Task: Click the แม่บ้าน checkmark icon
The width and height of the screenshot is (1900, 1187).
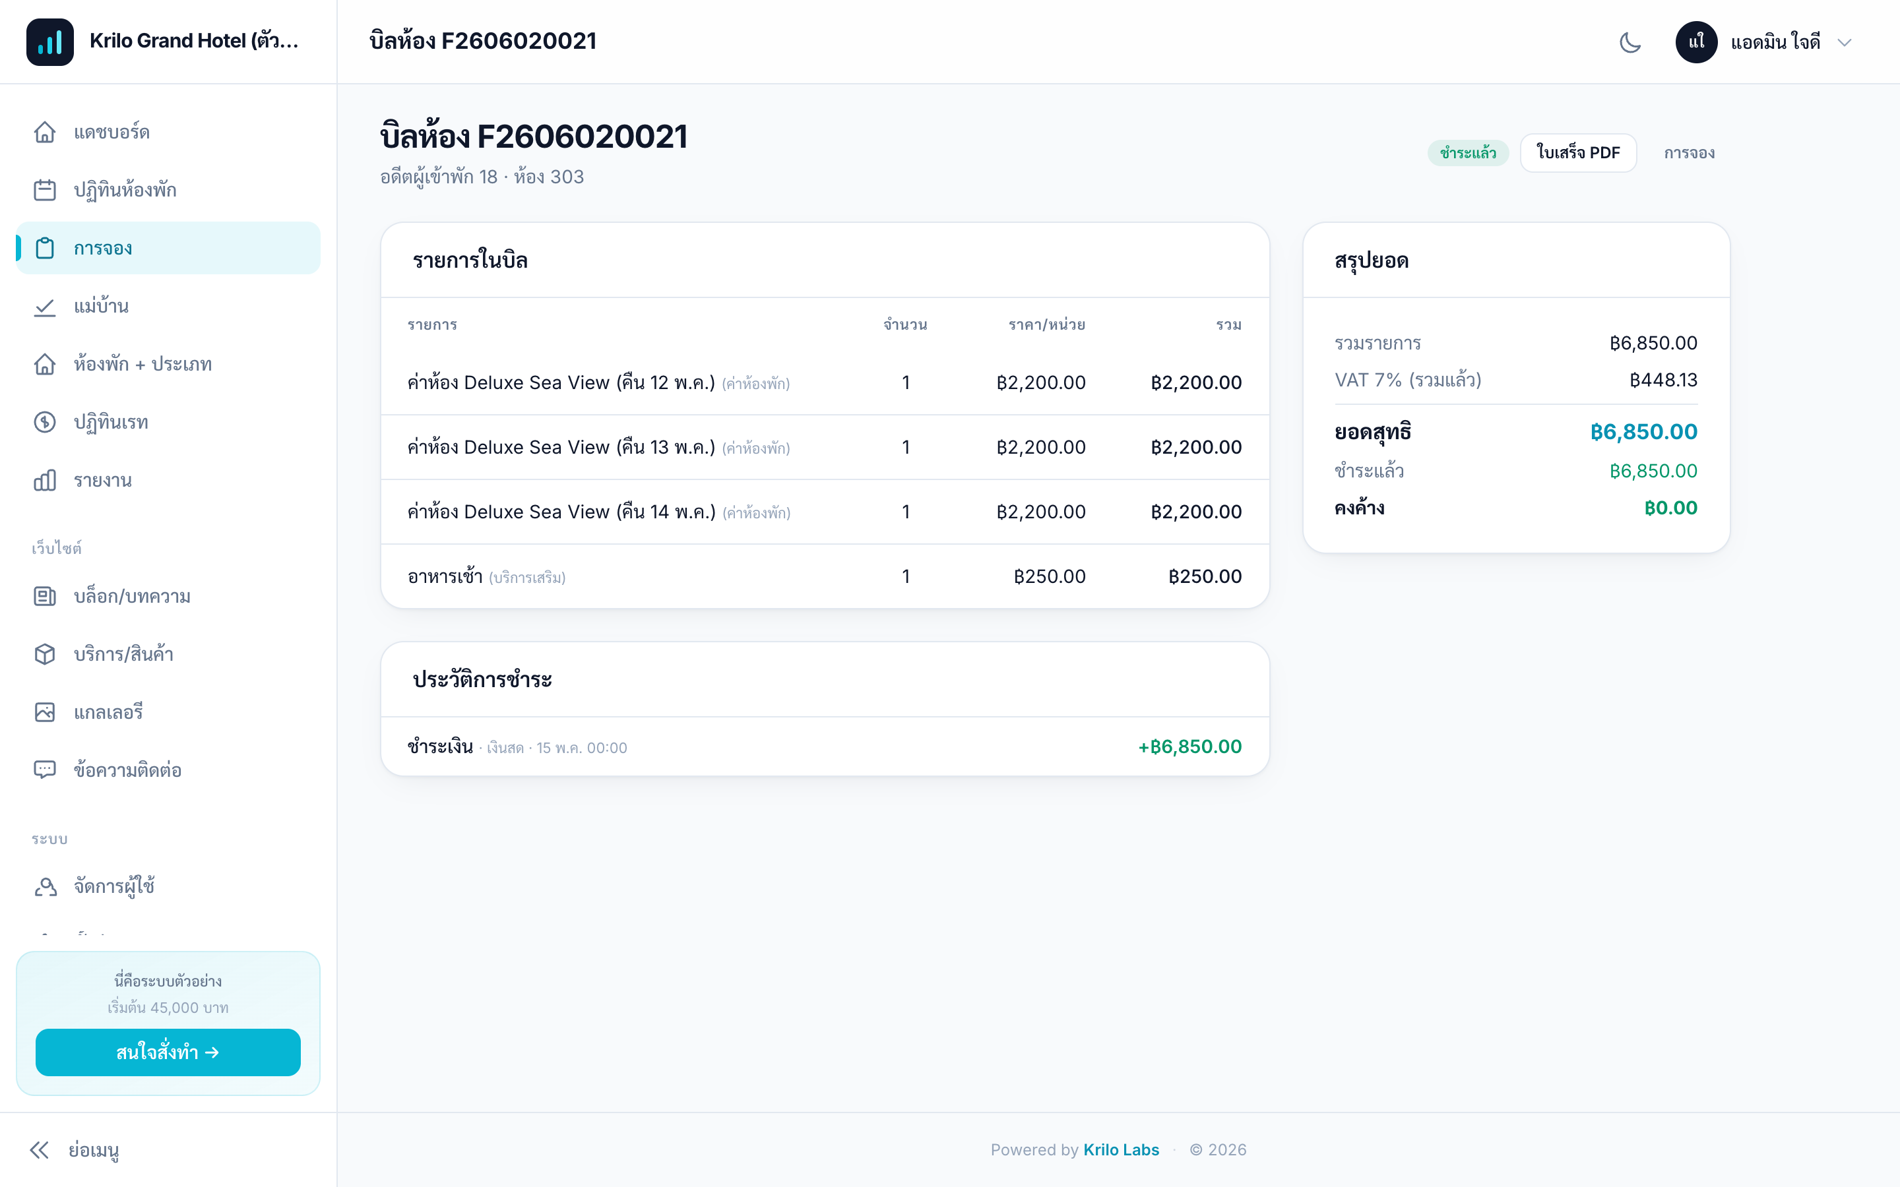Action: (x=45, y=306)
